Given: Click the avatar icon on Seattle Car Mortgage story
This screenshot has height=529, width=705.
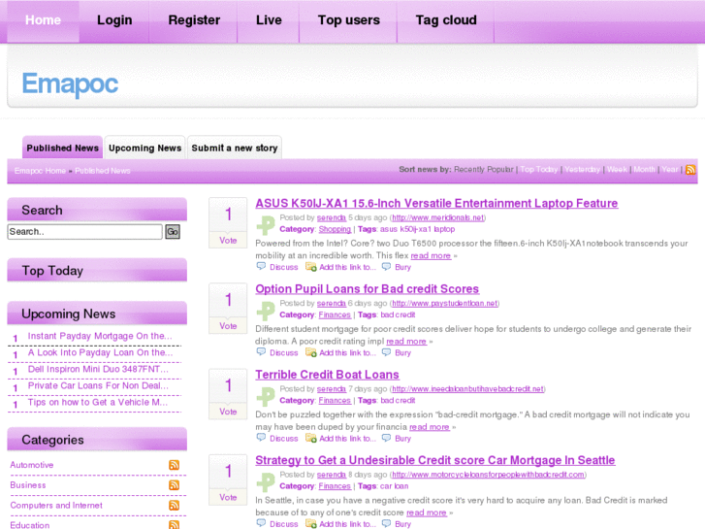Looking at the screenshot, I should tap(266, 481).
